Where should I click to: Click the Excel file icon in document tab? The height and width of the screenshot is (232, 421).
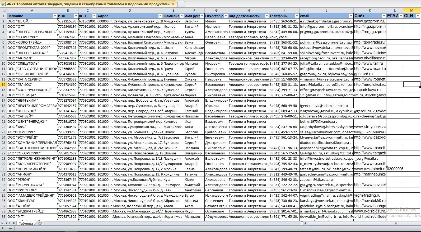(x=3, y=4)
